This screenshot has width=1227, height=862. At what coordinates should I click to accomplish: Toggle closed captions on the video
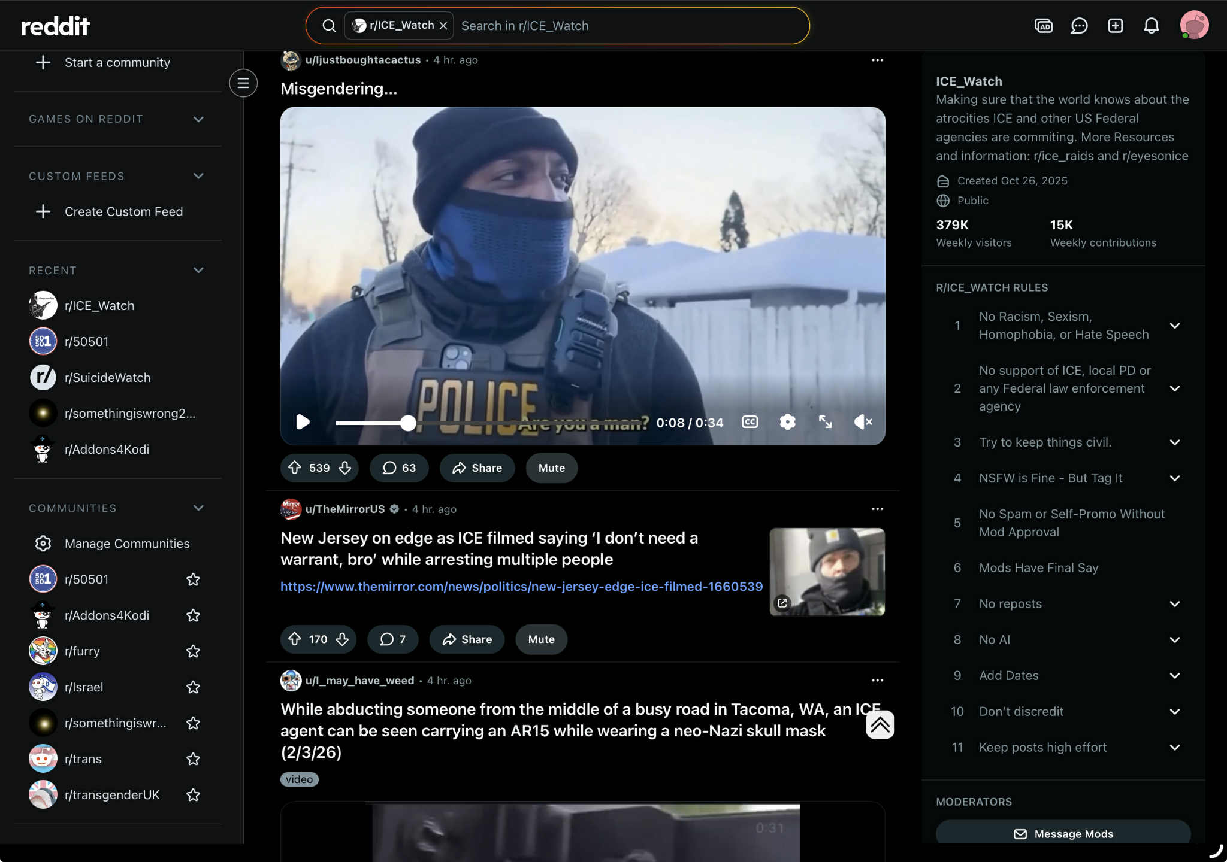750,422
